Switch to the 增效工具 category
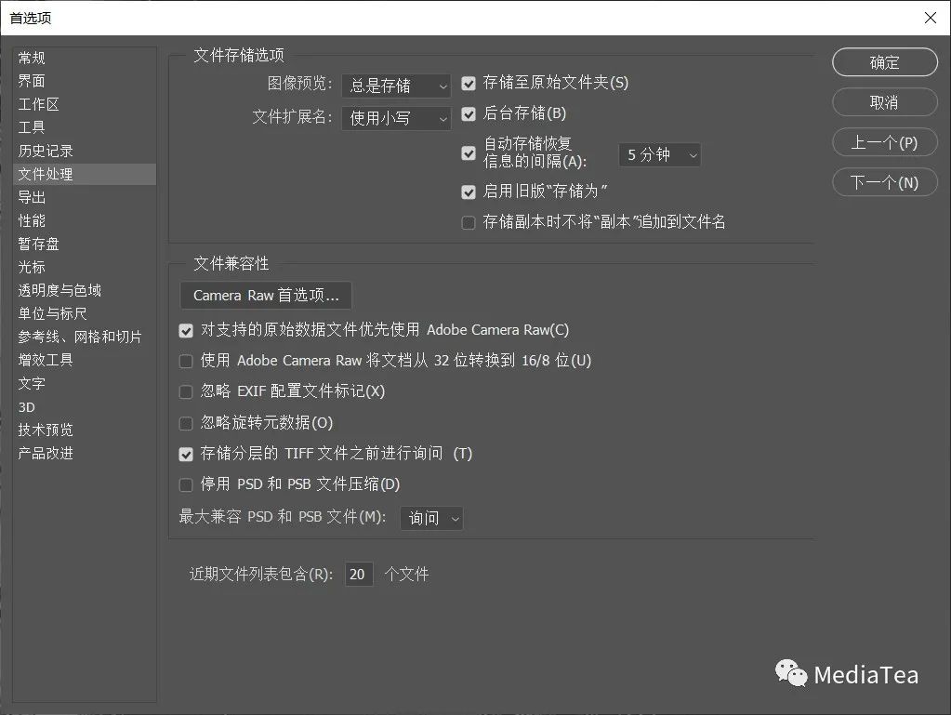The width and height of the screenshot is (951, 715). (85, 360)
